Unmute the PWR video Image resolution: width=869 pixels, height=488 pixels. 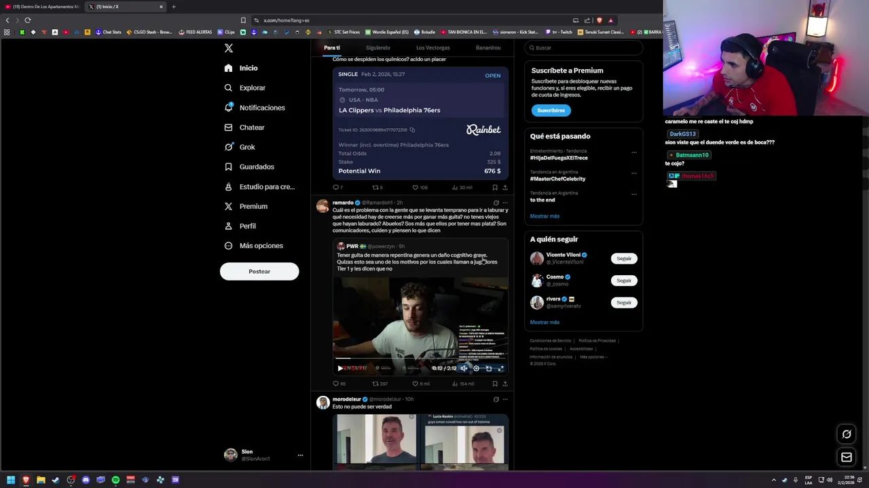(464, 368)
